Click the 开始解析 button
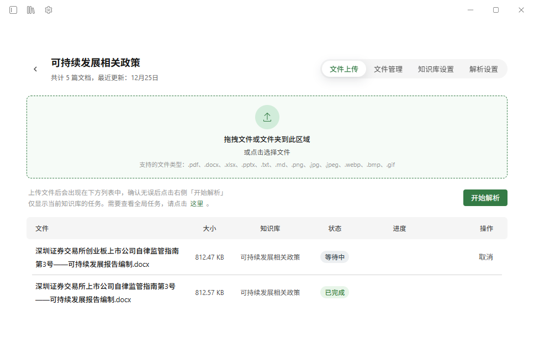This screenshot has height=353, width=534. click(485, 197)
